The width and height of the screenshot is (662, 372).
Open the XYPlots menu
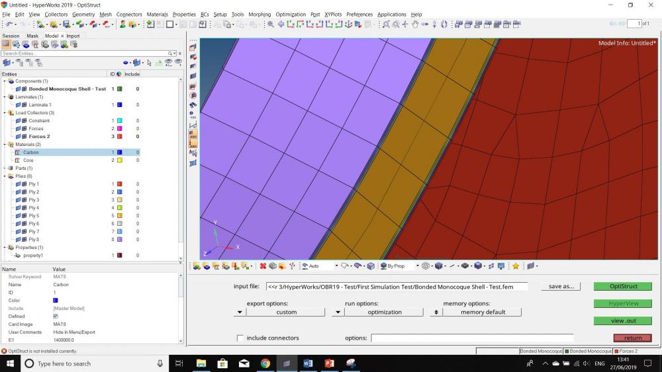[333, 15]
